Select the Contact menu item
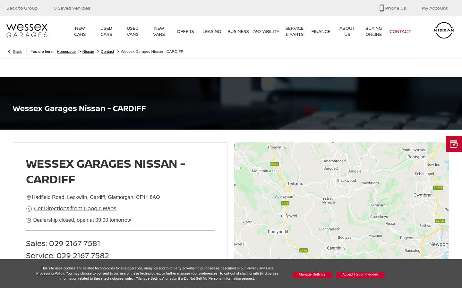Image resolution: width=462 pixels, height=288 pixels. [400, 31]
